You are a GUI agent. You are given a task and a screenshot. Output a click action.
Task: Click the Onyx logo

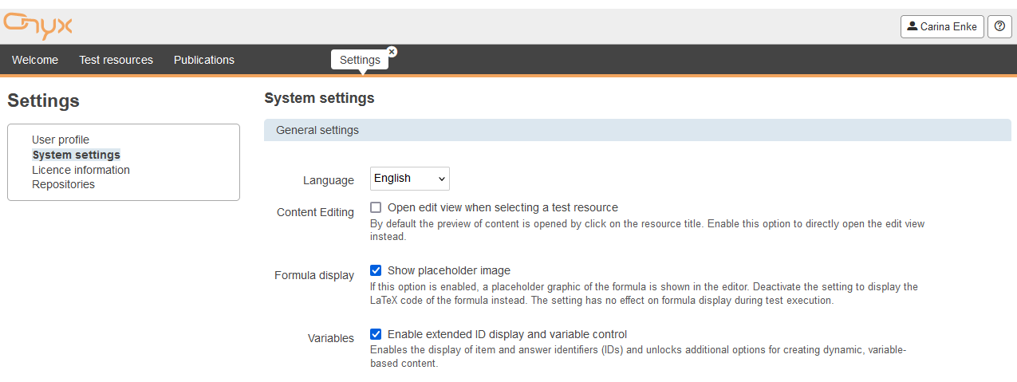click(x=37, y=26)
